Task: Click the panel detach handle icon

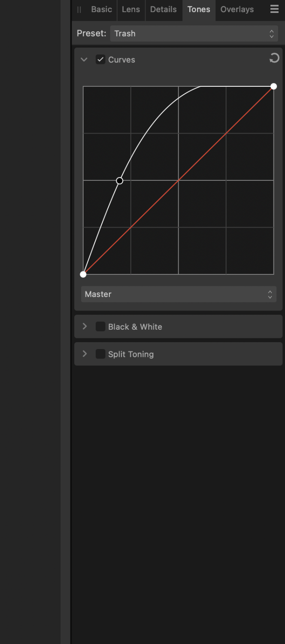Action: [79, 9]
